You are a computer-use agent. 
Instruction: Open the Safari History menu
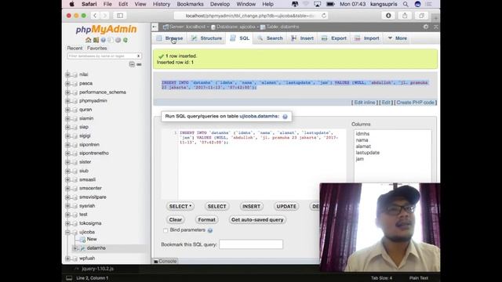click(162, 4)
